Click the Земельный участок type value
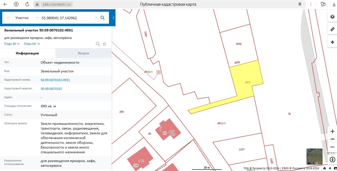 click(x=57, y=71)
